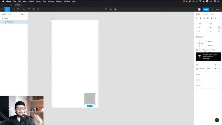Click the Use as mask icon
Image resolution: width=222 pixels, height=125 pixels.
[116, 9]
